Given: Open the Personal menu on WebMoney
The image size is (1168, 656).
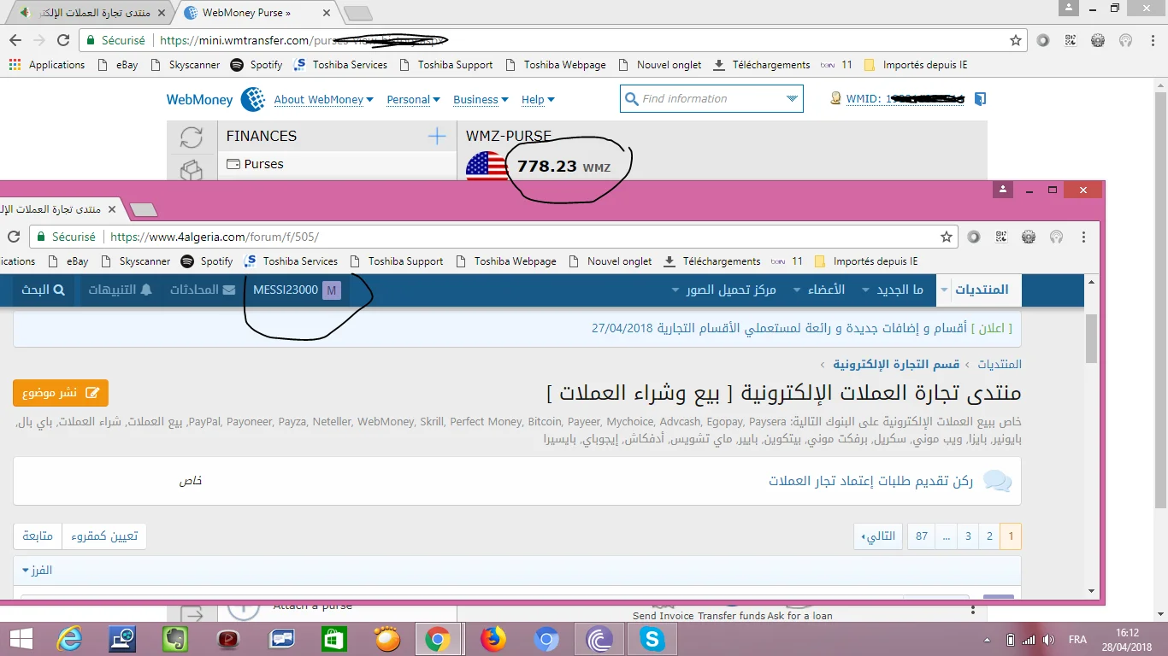Looking at the screenshot, I should 413,99.
